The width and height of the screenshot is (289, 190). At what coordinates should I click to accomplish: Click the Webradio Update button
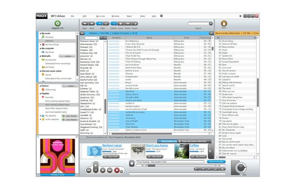[67, 56]
